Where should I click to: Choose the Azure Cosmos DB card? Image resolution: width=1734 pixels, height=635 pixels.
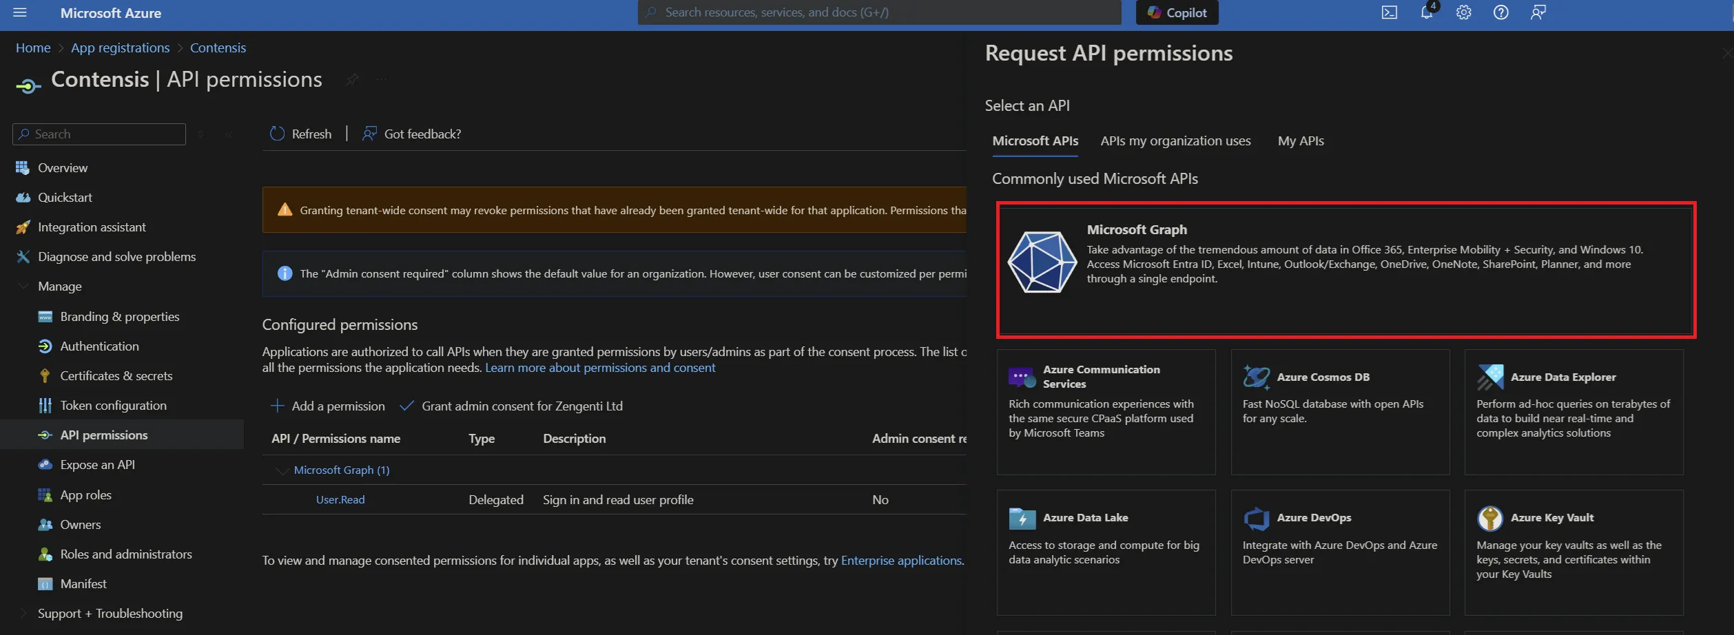tap(1340, 412)
